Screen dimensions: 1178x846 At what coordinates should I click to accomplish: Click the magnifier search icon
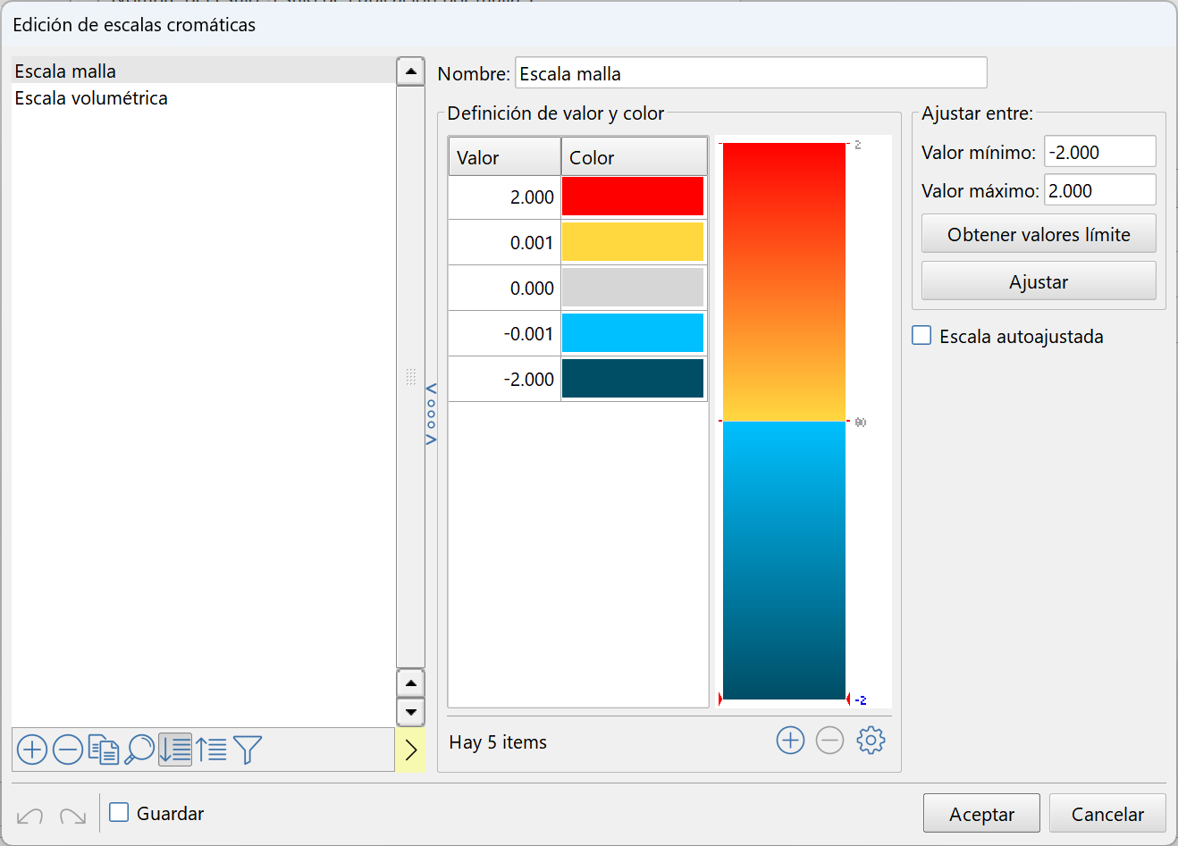[x=139, y=750]
